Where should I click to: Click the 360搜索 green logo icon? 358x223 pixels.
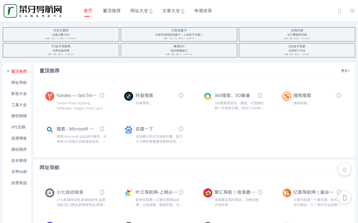click(208, 96)
